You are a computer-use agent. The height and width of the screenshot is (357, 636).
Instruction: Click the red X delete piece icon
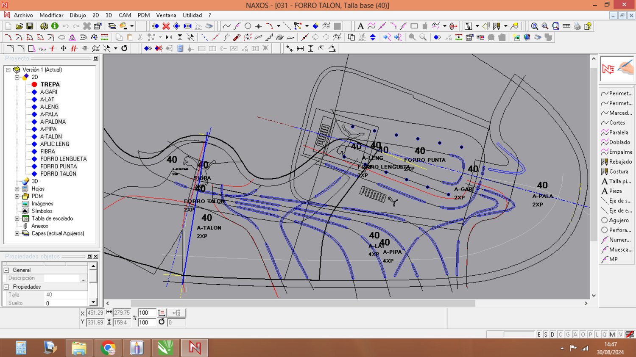166,26
